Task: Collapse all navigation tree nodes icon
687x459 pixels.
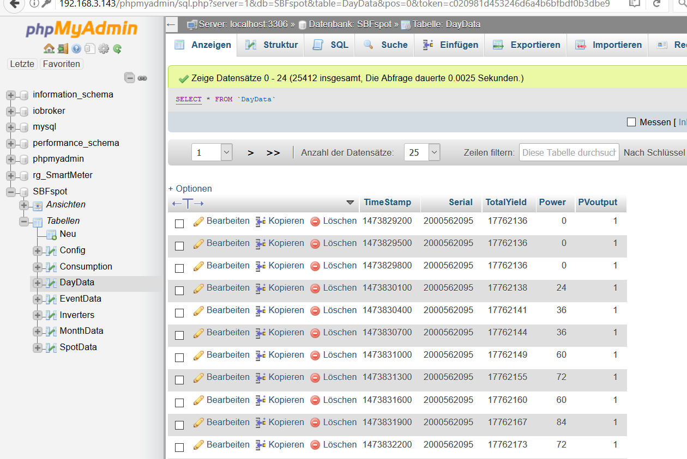Action: coord(130,78)
